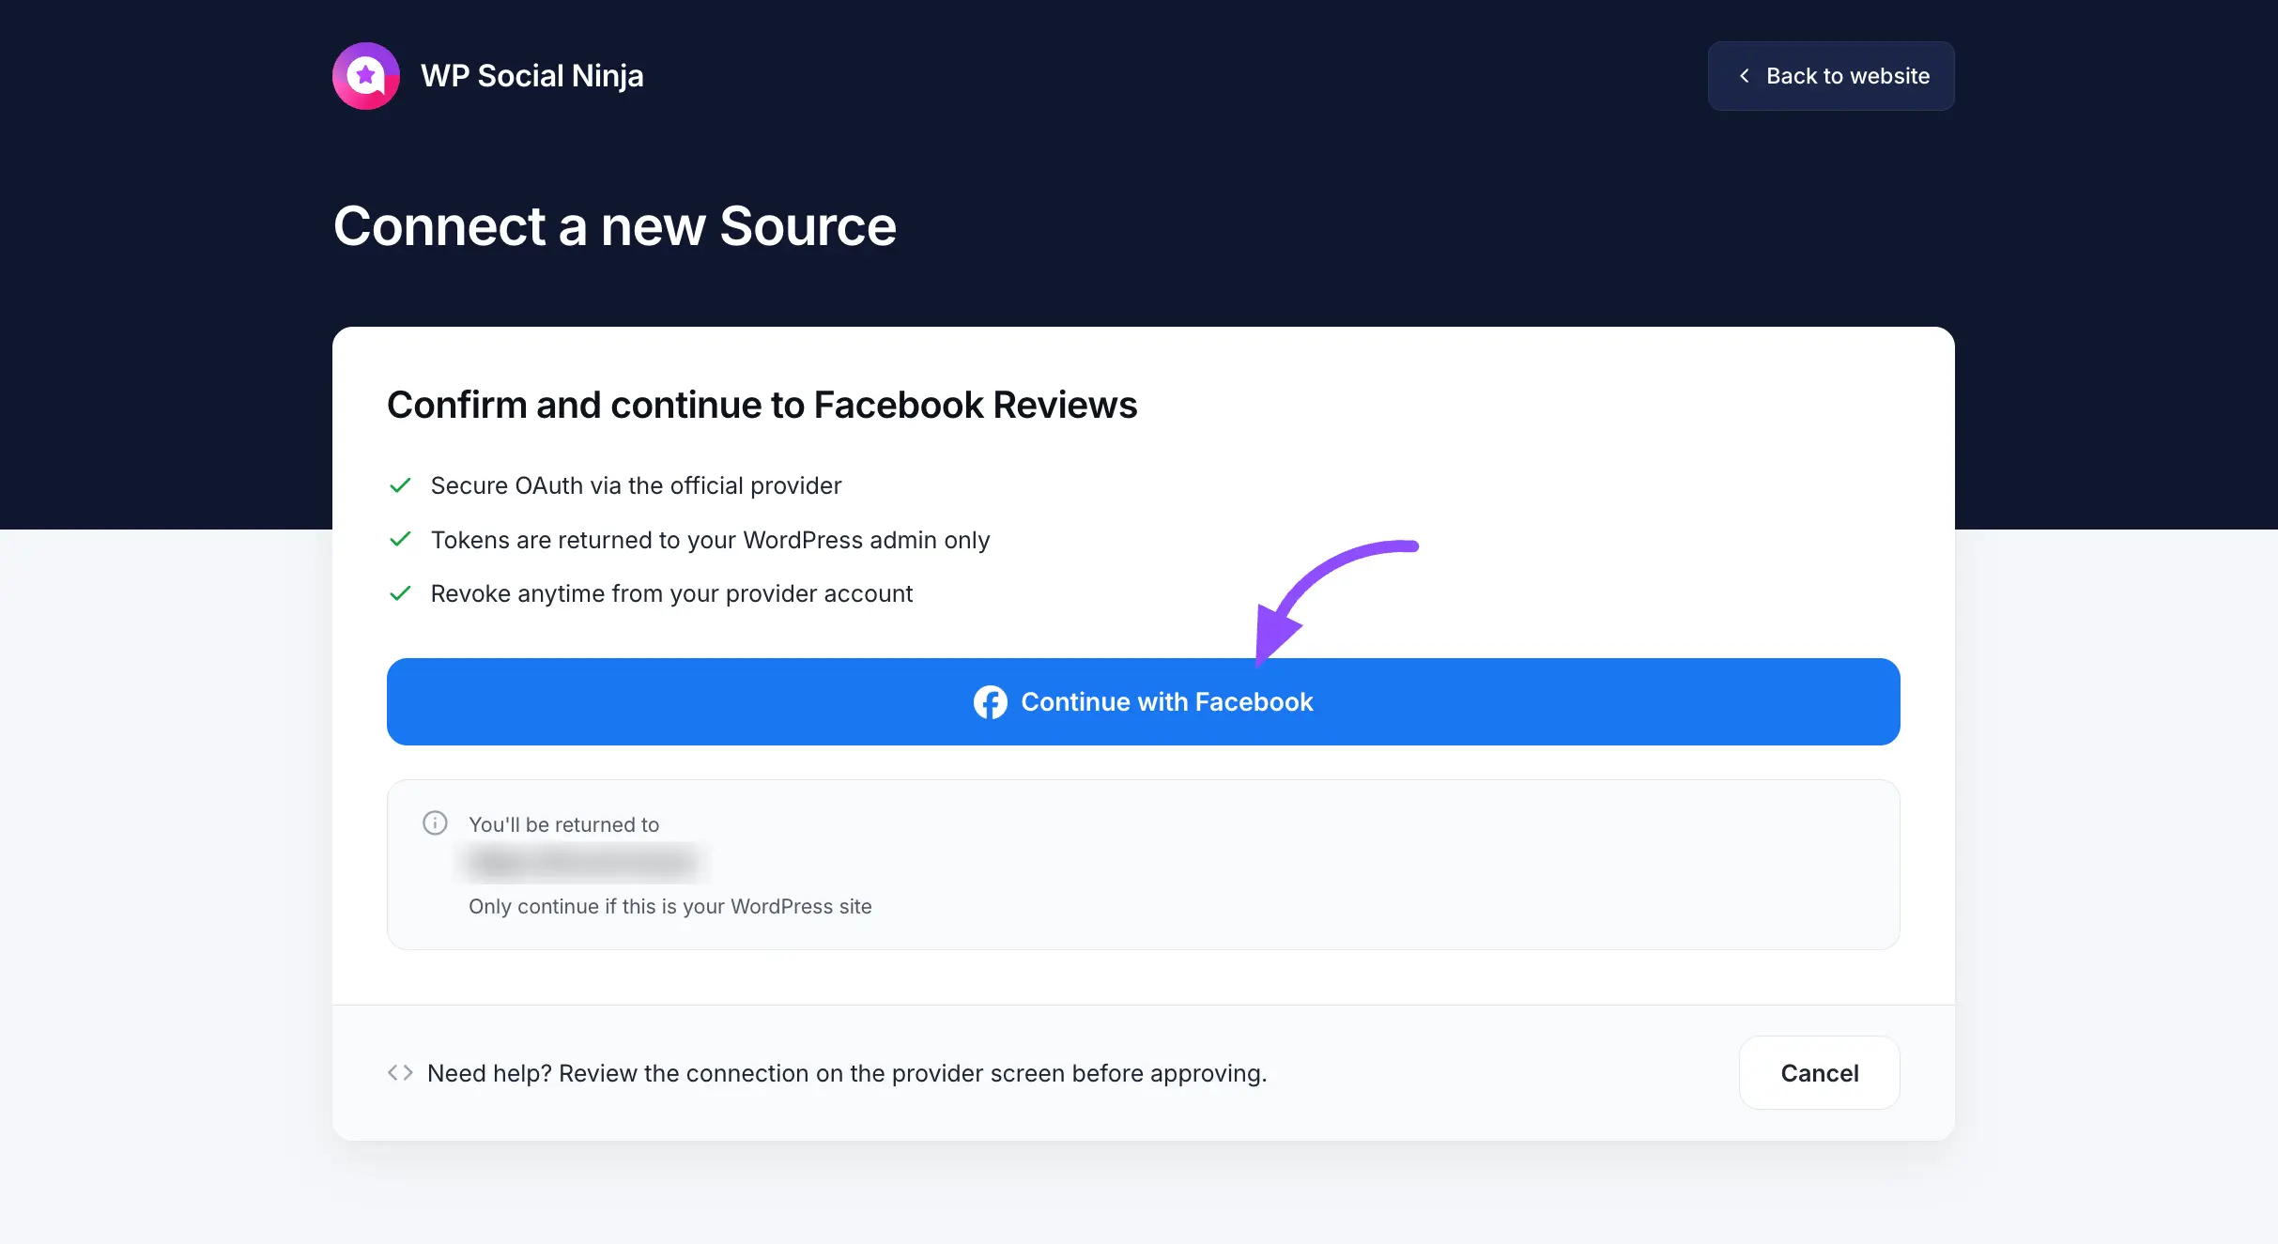2278x1244 pixels.
Task: Click the text Secure OAuth via the official provider
Action: click(636, 485)
